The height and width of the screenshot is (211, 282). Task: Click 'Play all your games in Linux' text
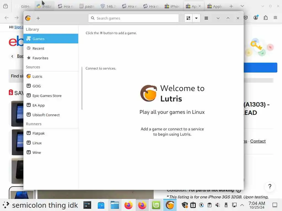(172, 112)
